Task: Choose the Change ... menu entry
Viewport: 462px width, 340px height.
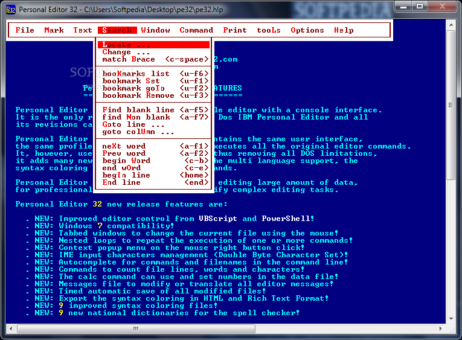Action: [x=153, y=52]
